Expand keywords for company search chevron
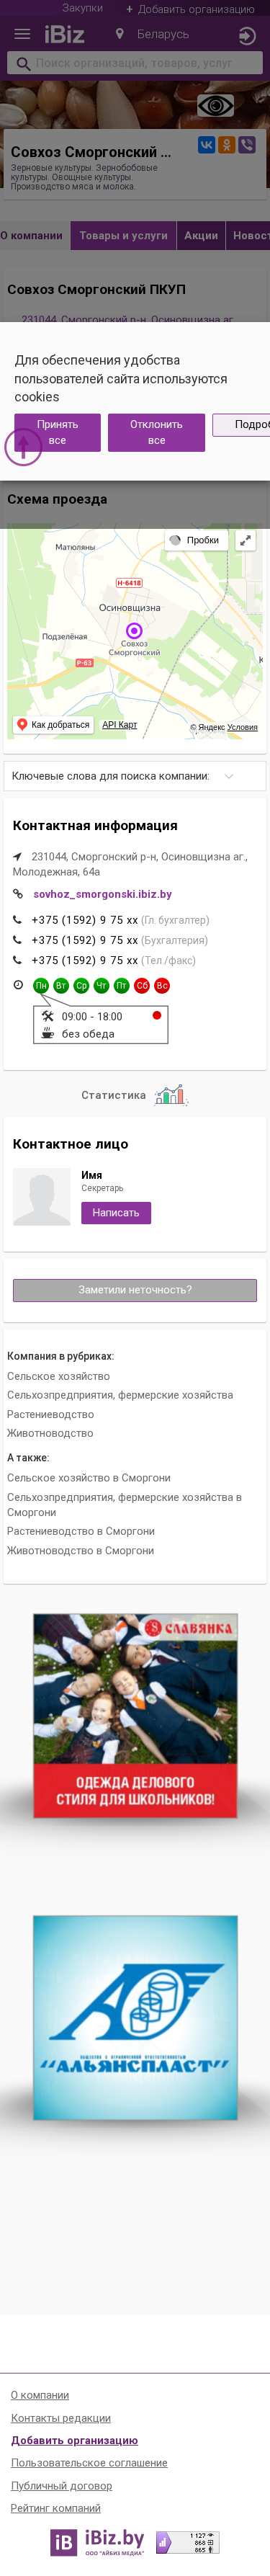Image resolution: width=270 pixels, height=2576 pixels. (x=229, y=776)
